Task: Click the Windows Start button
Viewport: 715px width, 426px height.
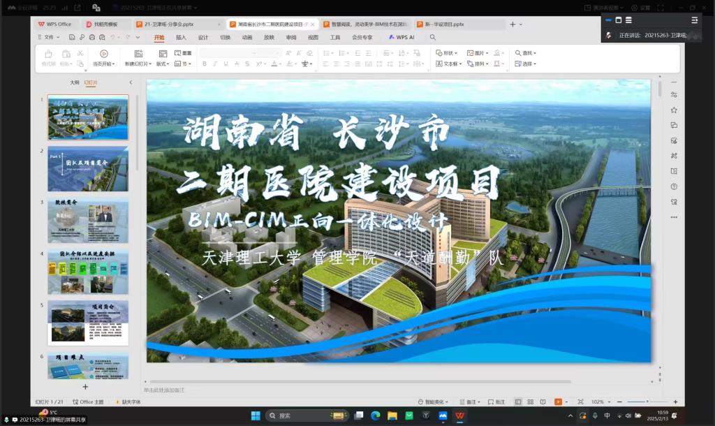Action: point(256,416)
